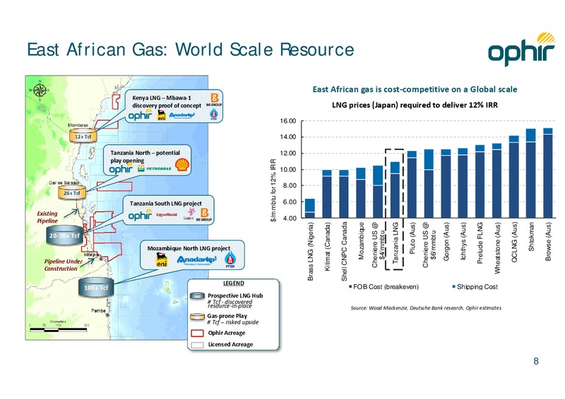Select the slide title 'East African Gas: World Scale Resource'
The image size is (565, 399).
(x=191, y=49)
